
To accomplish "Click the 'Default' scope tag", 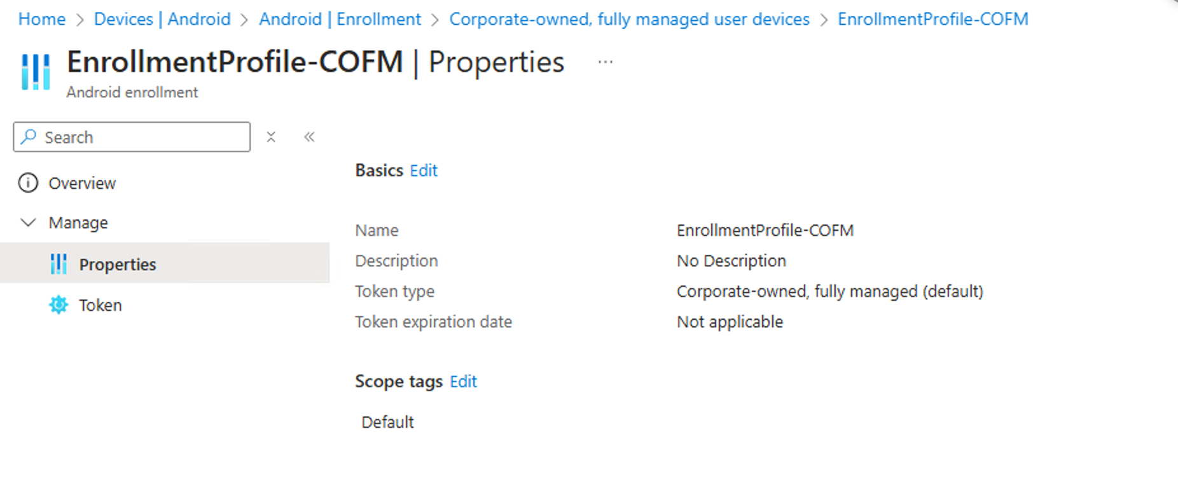I will click(387, 422).
